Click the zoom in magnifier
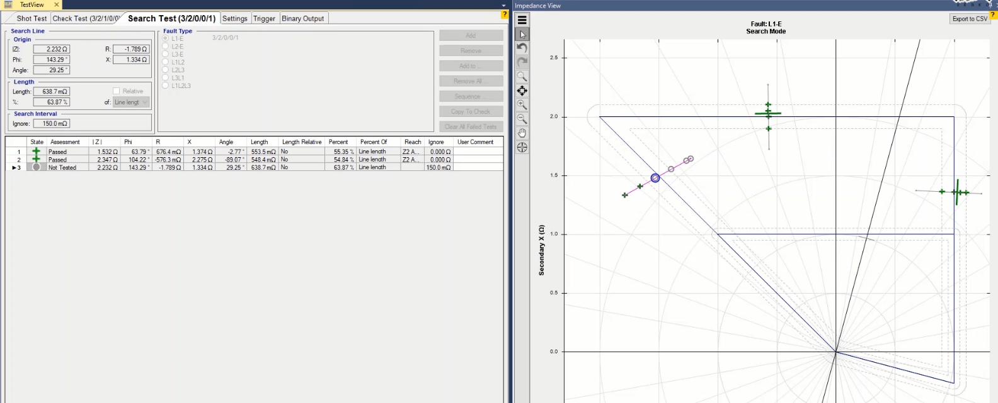The image size is (998, 403). tap(522, 105)
